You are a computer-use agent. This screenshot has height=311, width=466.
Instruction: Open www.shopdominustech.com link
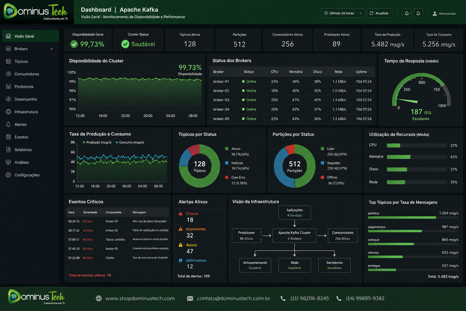(x=140, y=299)
